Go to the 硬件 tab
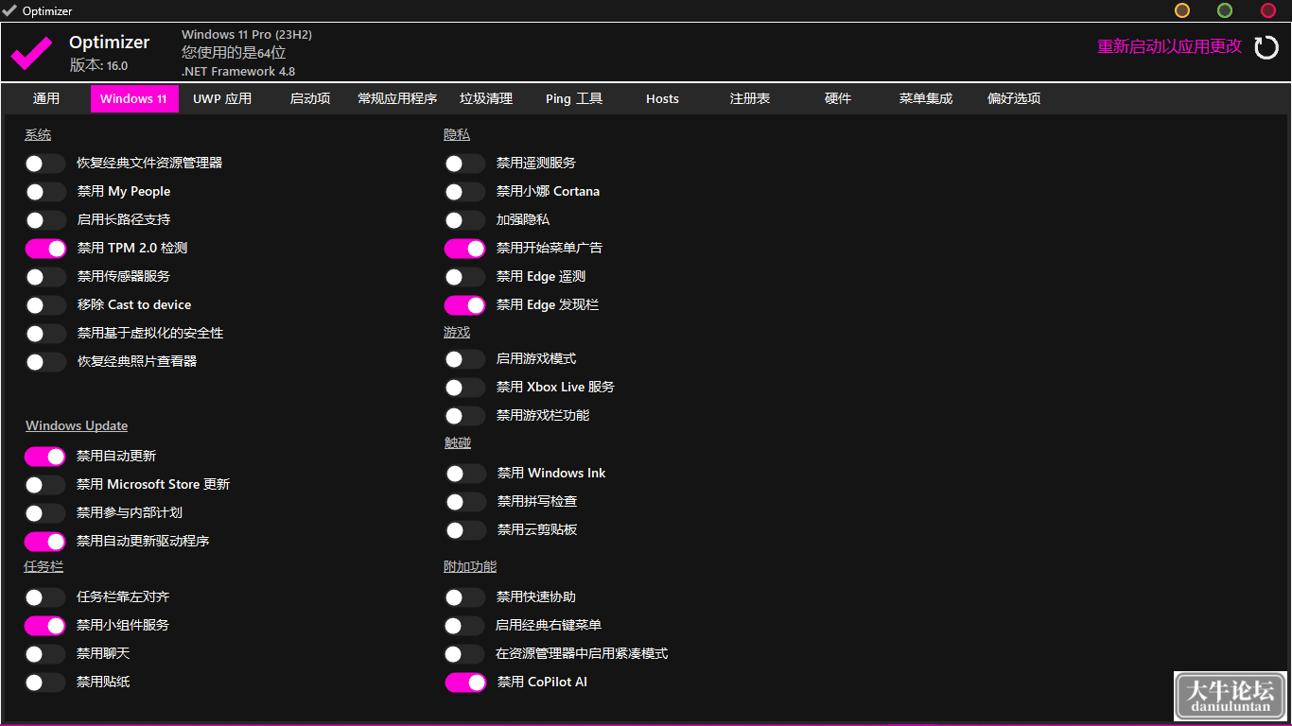Image resolution: width=1292 pixels, height=726 pixels. [x=838, y=98]
